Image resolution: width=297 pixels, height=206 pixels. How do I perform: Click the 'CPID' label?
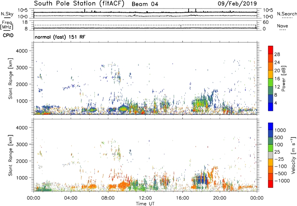tap(8, 35)
